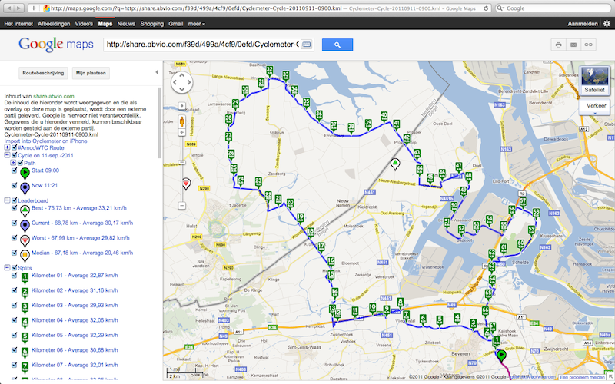Click the email envelope icon
The width and height of the screenshot is (615, 384).
point(573,45)
